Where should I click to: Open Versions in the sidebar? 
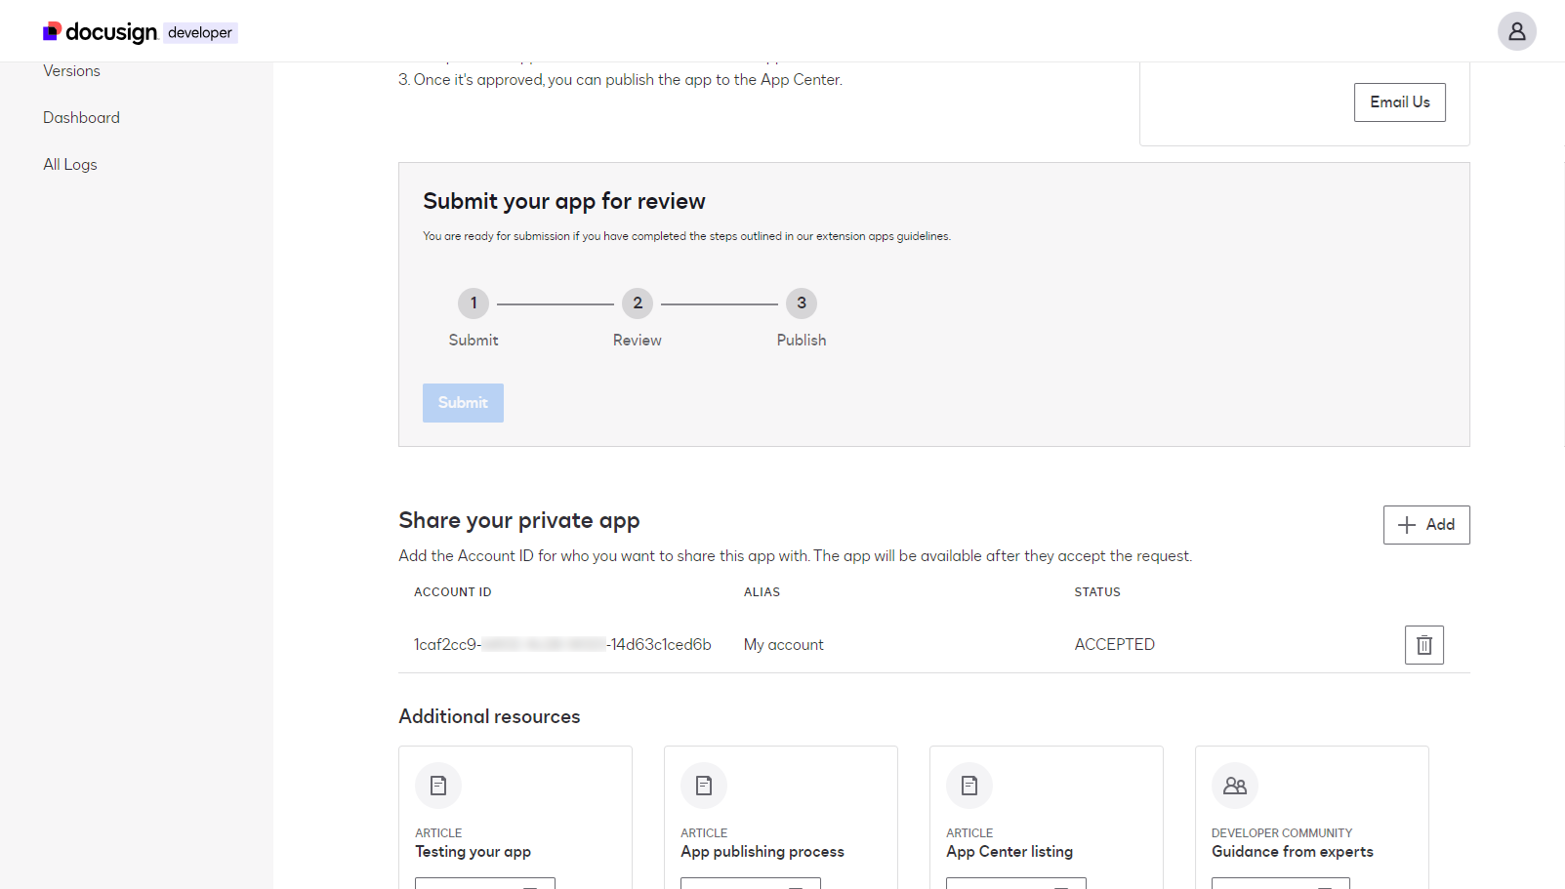(71, 71)
